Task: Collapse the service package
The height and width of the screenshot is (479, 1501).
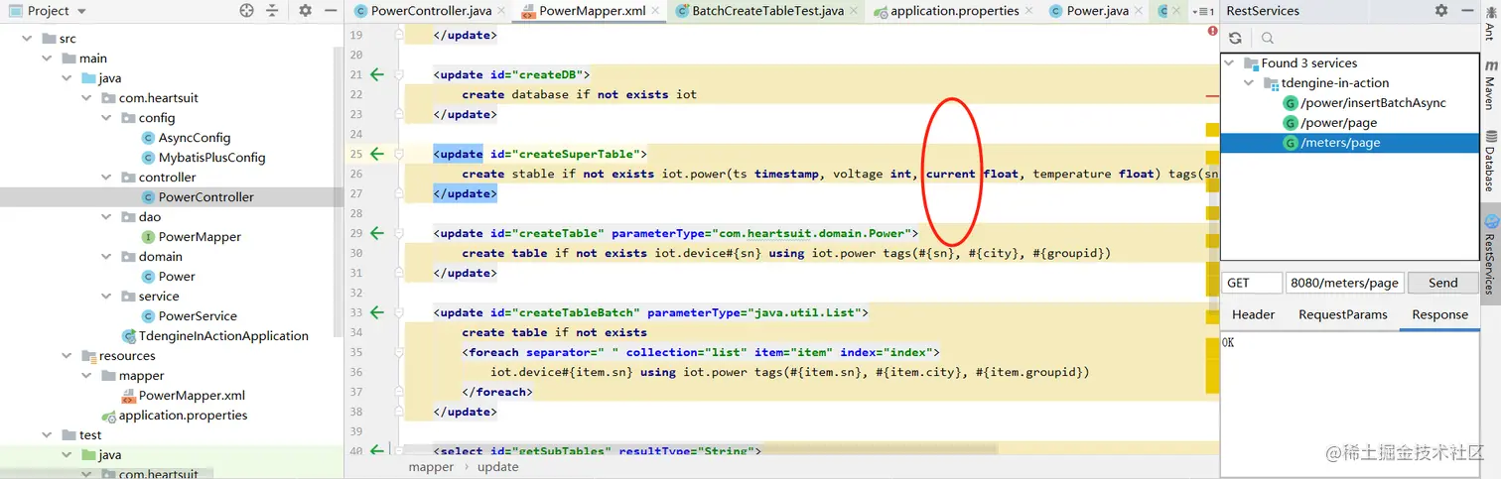Action: coord(106,297)
